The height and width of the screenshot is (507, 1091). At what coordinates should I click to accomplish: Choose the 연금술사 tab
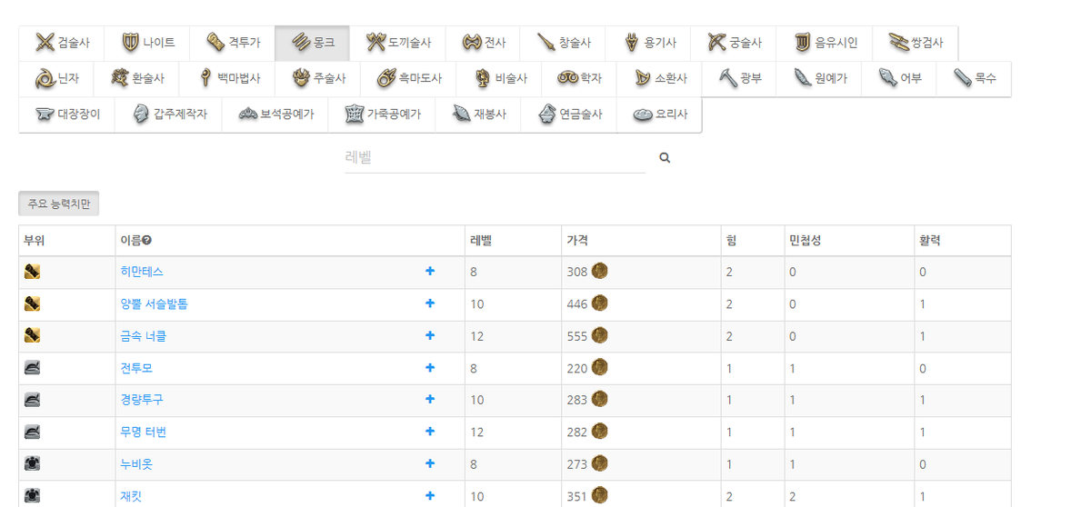point(569,114)
